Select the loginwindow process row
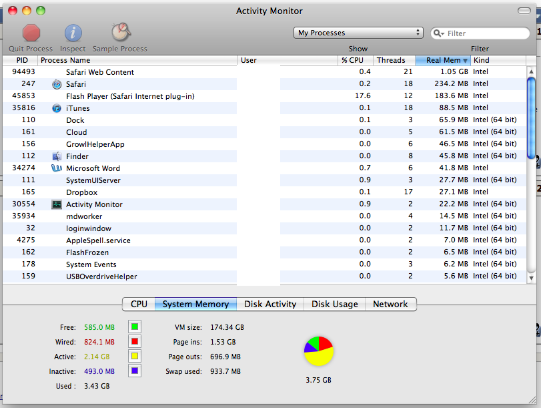 (x=265, y=228)
